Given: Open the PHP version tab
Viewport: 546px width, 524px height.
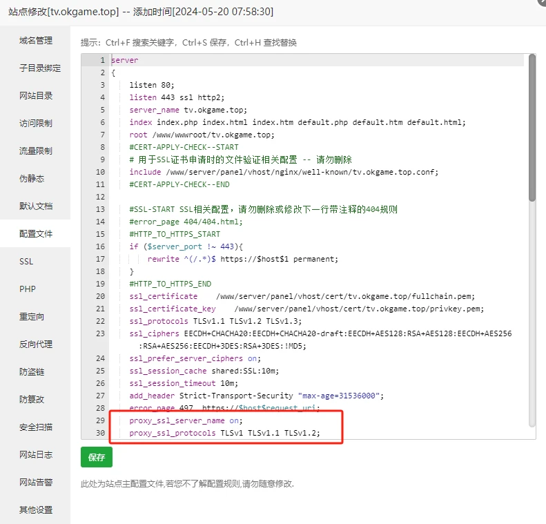Looking at the screenshot, I should click(x=27, y=289).
